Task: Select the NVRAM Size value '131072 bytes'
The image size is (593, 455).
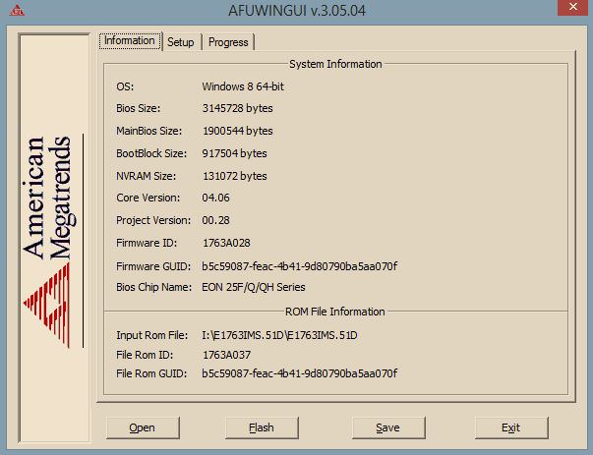Action: pyautogui.click(x=235, y=176)
